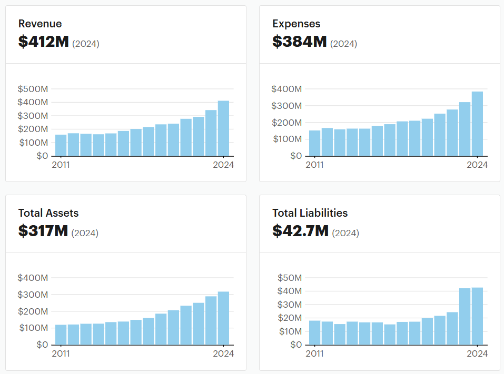
Task: Click the $500M axis label in Revenue chart
Action: click(33, 89)
